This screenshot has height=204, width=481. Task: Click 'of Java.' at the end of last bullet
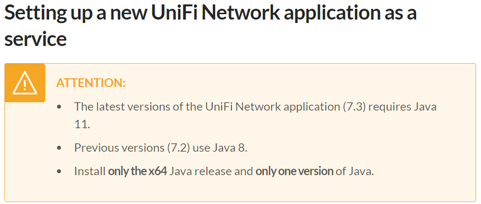pos(355,171)
